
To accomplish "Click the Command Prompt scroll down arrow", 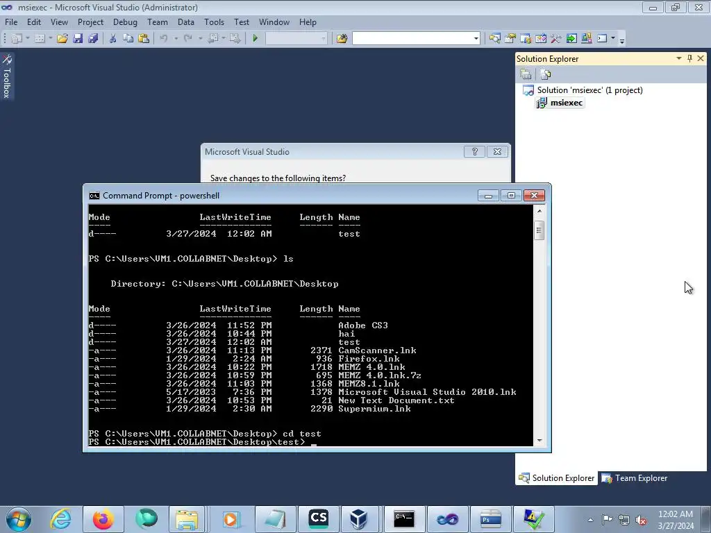I will (x=539, y=440).
